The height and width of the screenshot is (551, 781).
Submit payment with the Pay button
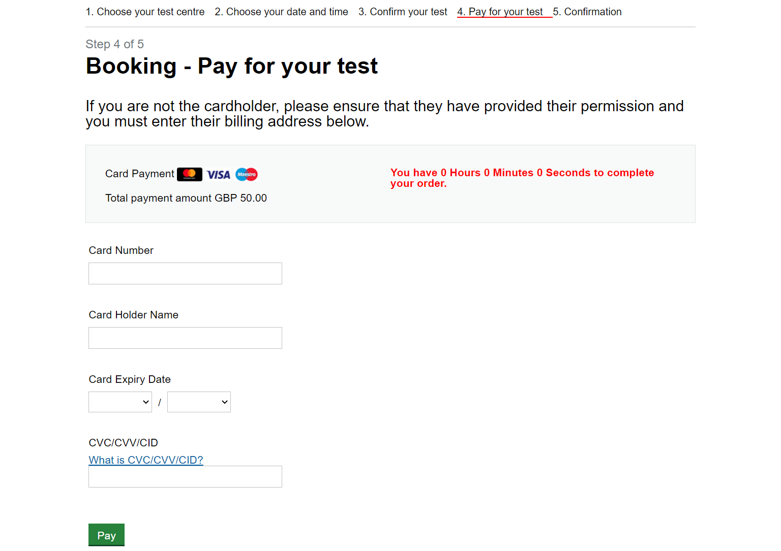point(106,535)
